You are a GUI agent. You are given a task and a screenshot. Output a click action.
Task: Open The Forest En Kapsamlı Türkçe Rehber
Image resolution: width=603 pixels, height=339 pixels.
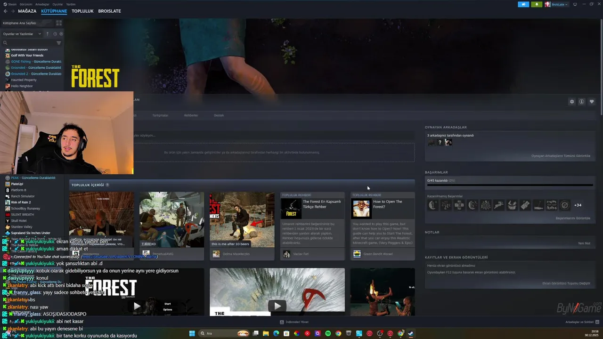pos(312,226)
